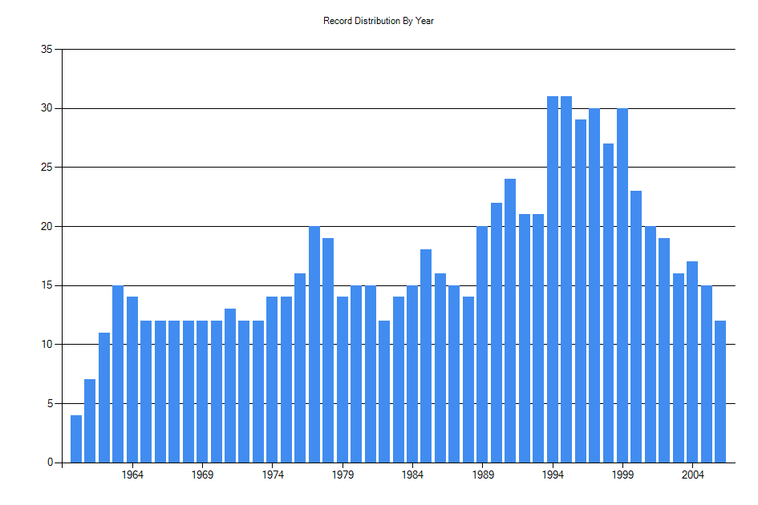Image resolution: width=758 pixels, height=505 pixels.
Task: Click the 0 label on the y-axis
Action: click(50, 461)
